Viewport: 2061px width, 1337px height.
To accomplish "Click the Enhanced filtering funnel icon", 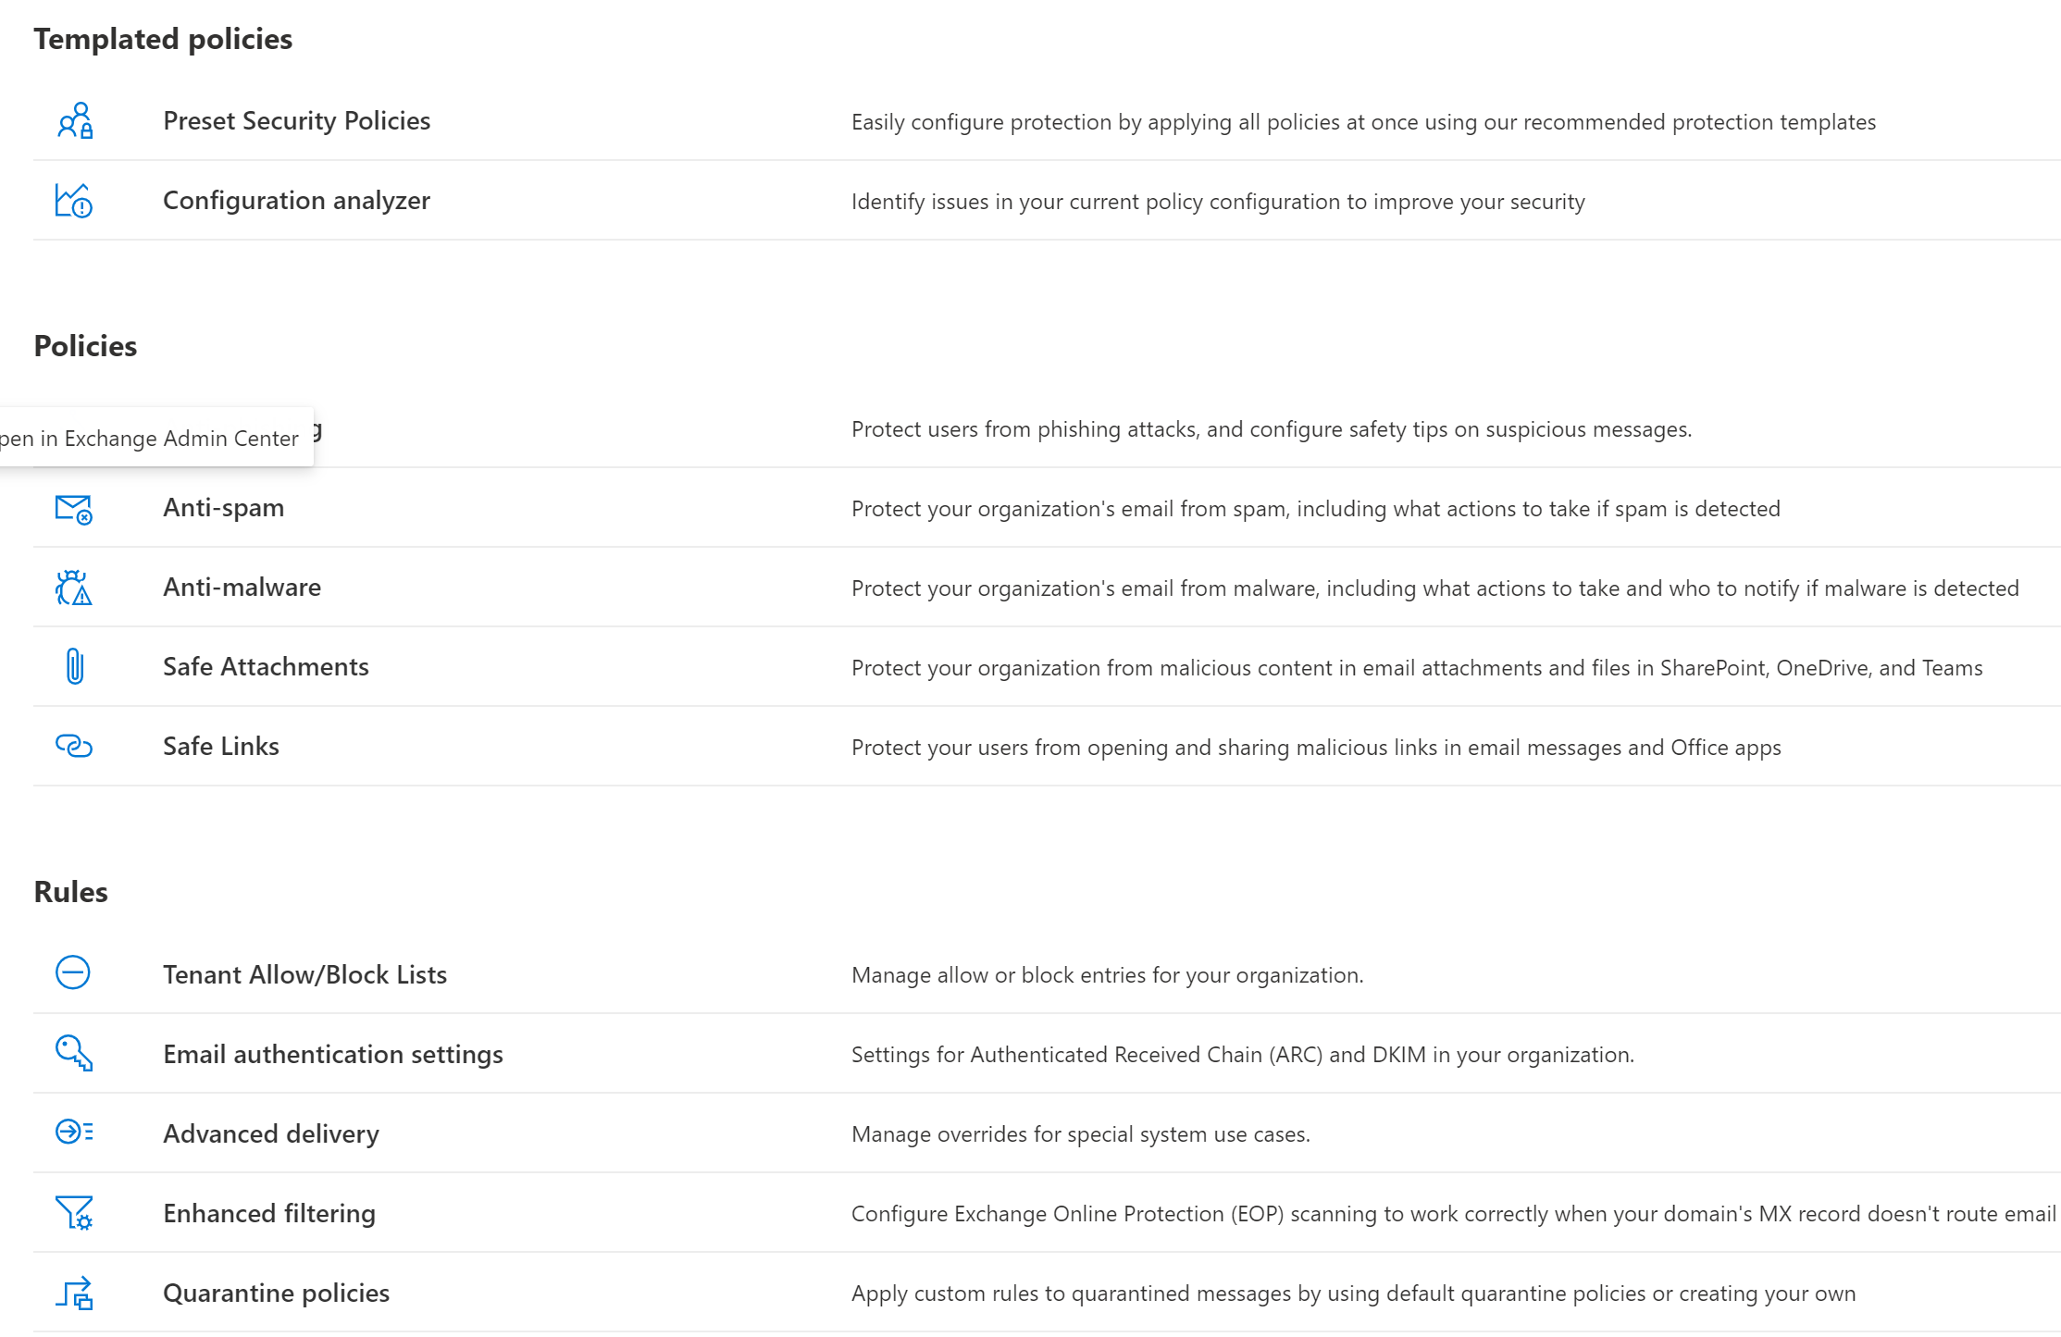I will 74,1212.
